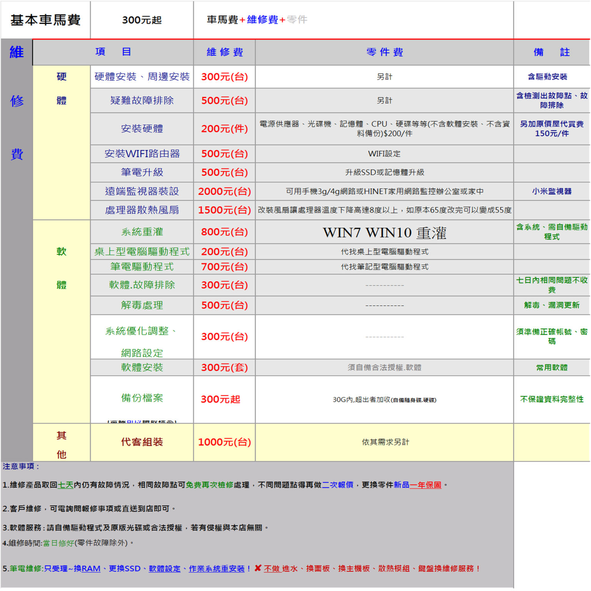
Task: Select the 零件費 column header
Action: click(x=384, y=52)
